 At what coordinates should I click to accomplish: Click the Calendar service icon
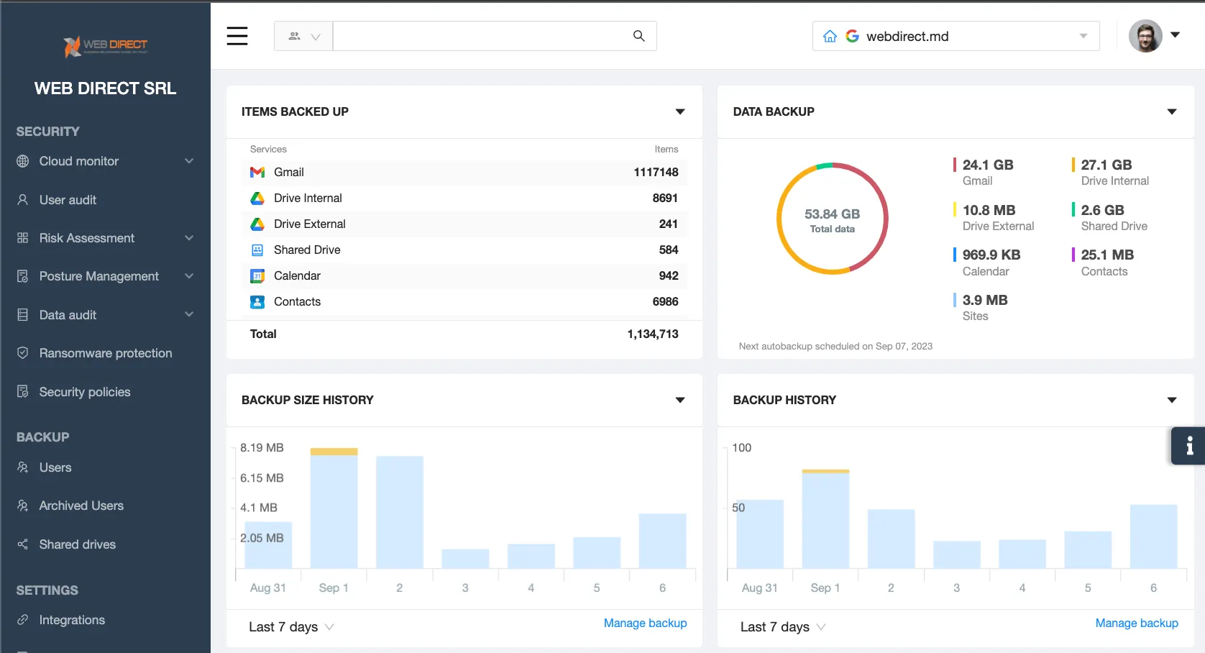[257, 276]
